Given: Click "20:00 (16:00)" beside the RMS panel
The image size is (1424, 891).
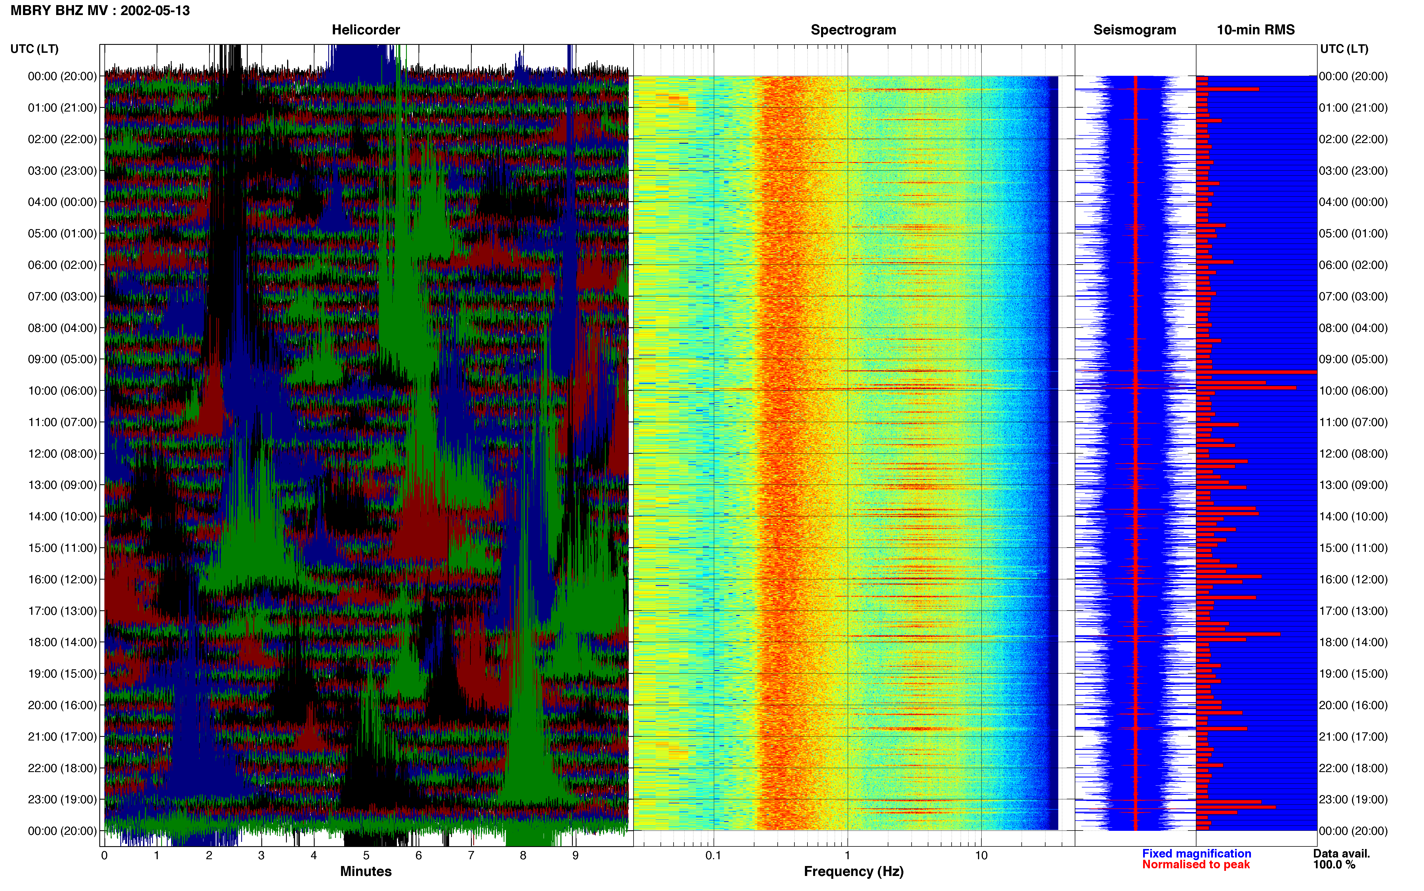Looking at the screenshot, I should [1353, 705].
